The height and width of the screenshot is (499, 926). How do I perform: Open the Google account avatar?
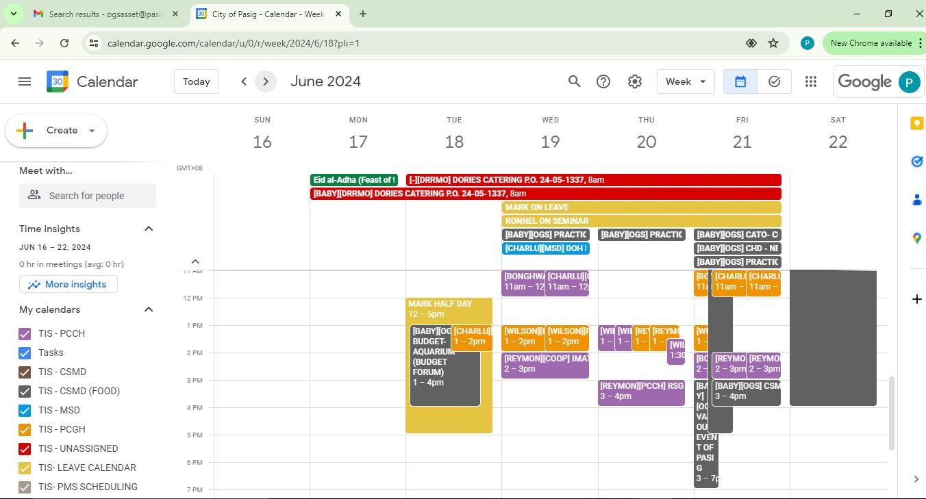coord(909,81)
